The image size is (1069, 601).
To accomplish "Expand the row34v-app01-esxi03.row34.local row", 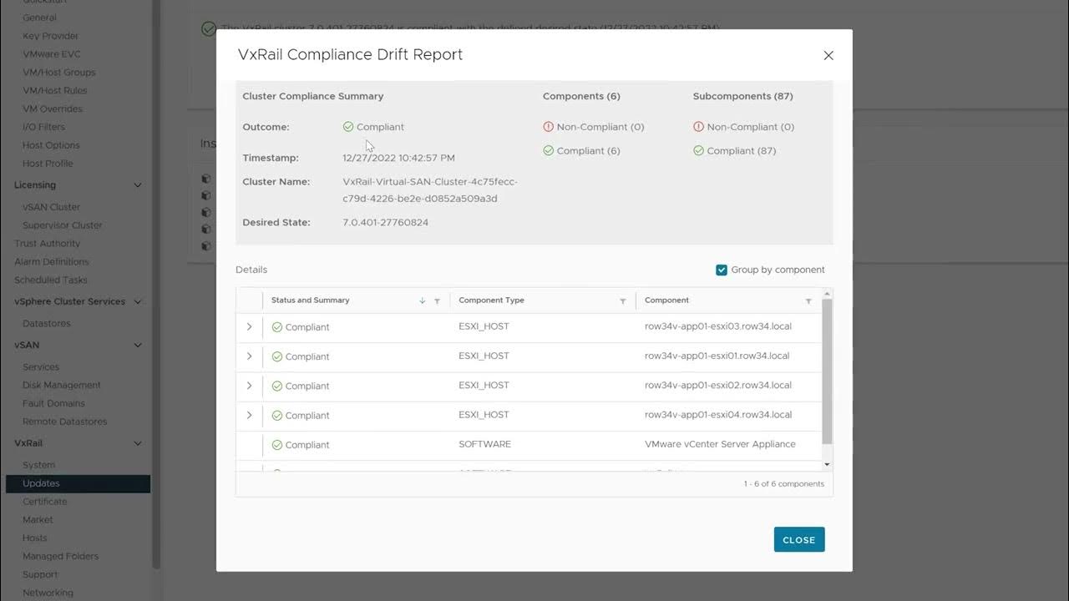I will point(249,327).
